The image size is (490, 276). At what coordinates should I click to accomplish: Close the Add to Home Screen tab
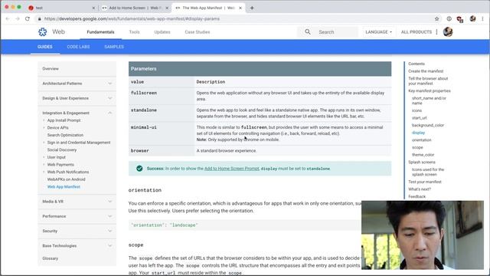coord(167,8)
